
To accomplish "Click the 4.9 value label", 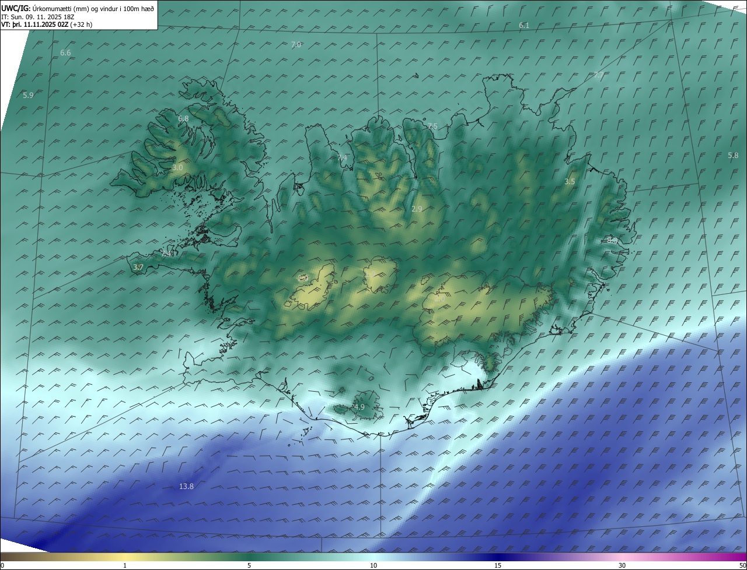I will [x=359, y=407].
